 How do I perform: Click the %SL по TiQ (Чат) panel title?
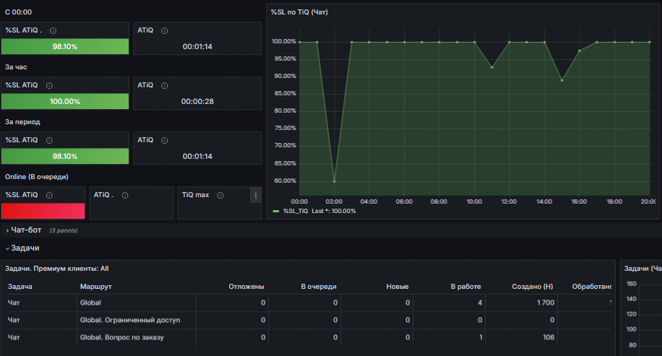click(x=299, y=12)
